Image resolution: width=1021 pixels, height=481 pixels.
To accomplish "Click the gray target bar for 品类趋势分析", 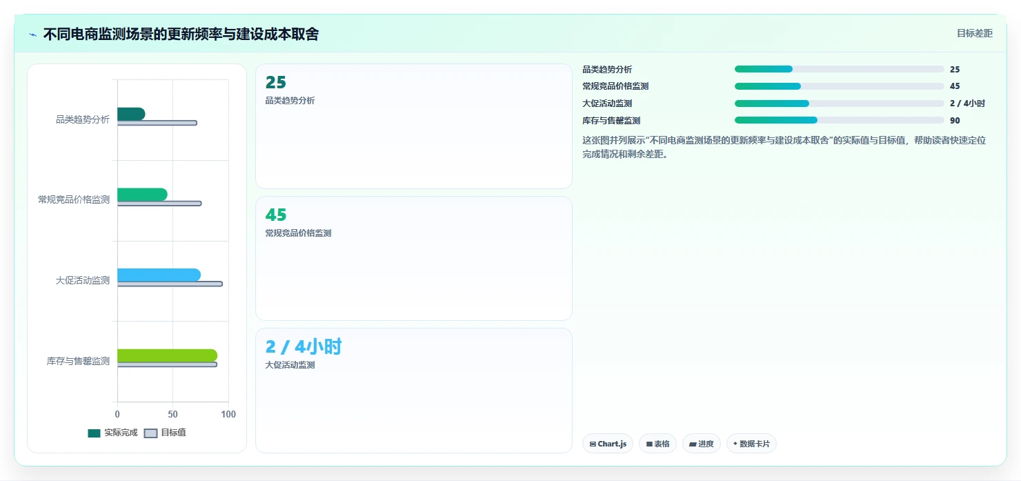I will click(x=157, y=123).
